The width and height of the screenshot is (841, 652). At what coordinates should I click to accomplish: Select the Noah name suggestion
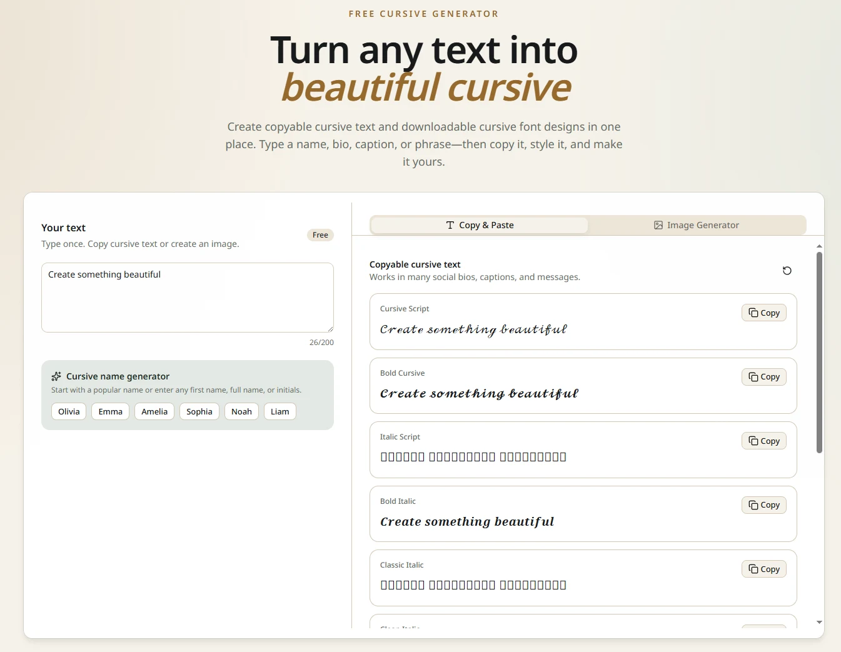click(x=241, y=411)
